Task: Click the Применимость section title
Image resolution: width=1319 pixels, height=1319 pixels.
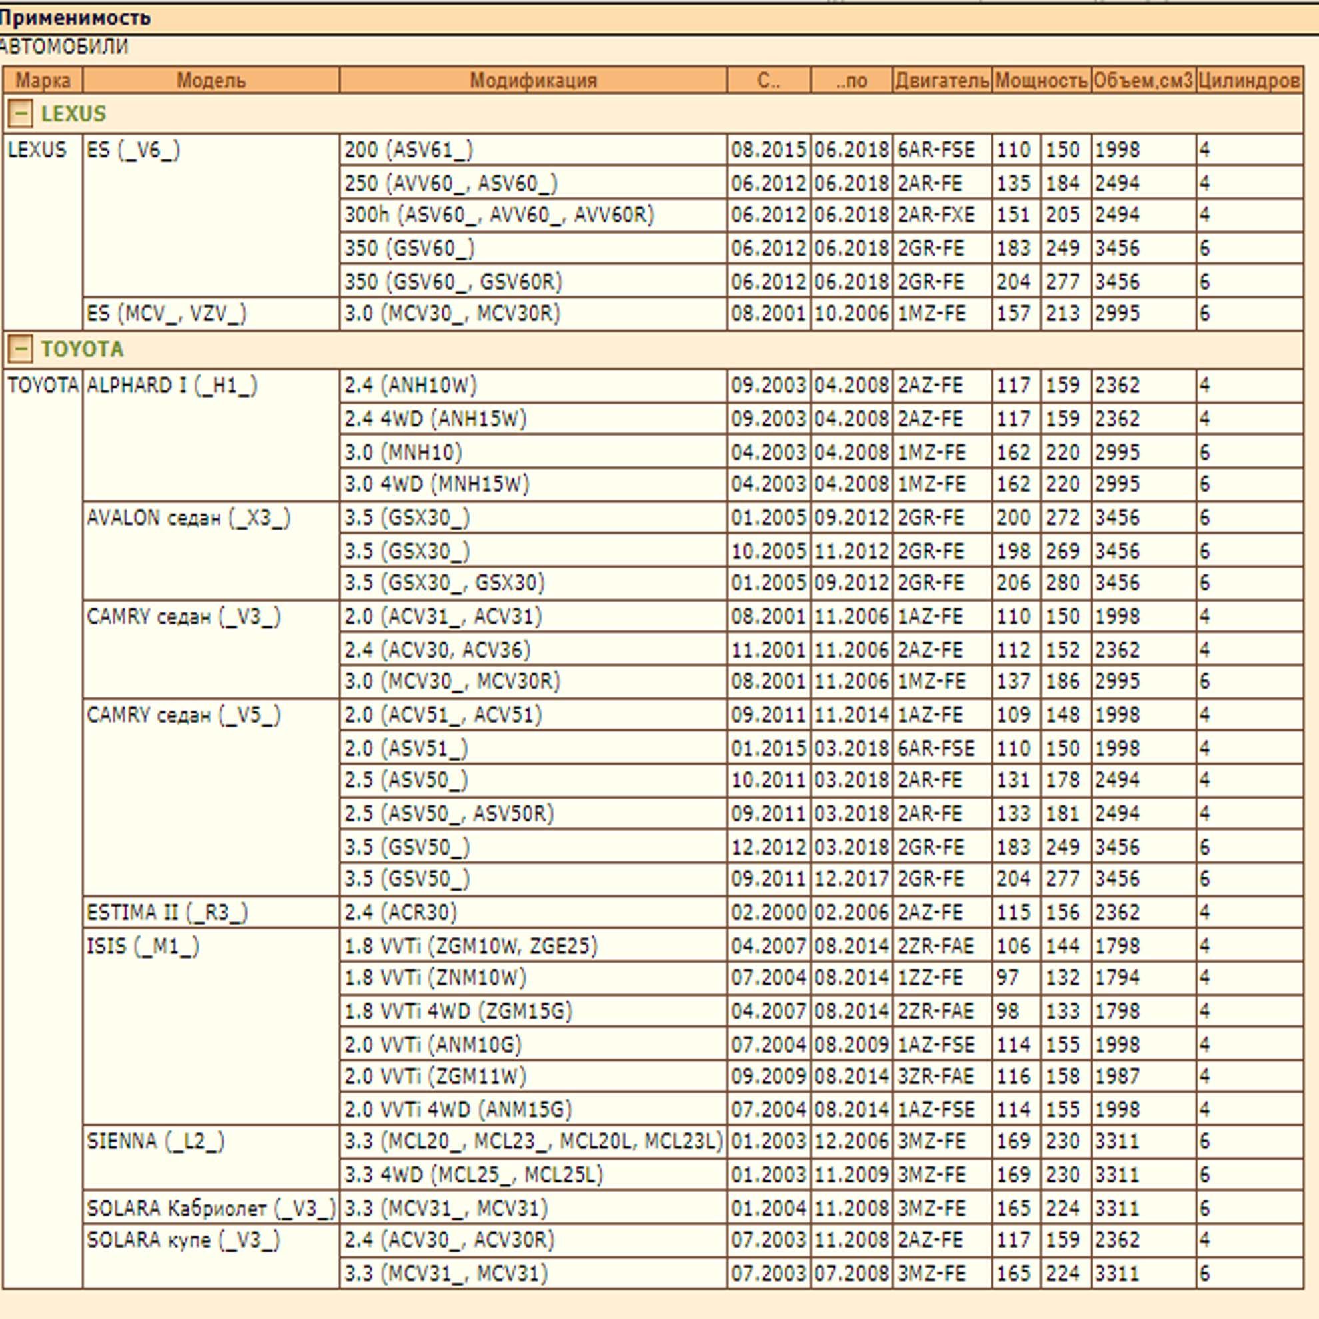Action: (75, 18)
